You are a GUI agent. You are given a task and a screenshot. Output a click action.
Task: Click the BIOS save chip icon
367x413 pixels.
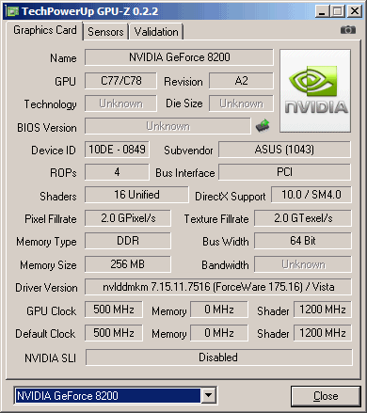[x=263, y=126]
